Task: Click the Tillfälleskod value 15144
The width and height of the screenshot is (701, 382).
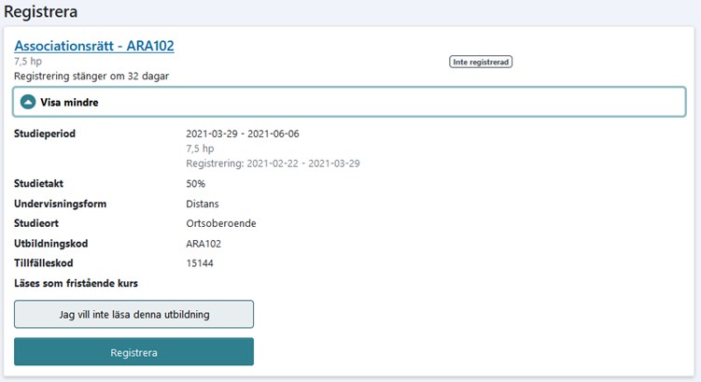Action: [x=200, y=263]
